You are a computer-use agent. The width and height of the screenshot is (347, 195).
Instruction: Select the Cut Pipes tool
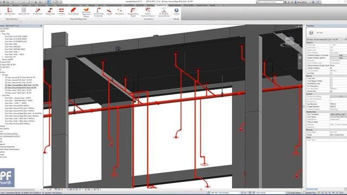coord(61,11)
